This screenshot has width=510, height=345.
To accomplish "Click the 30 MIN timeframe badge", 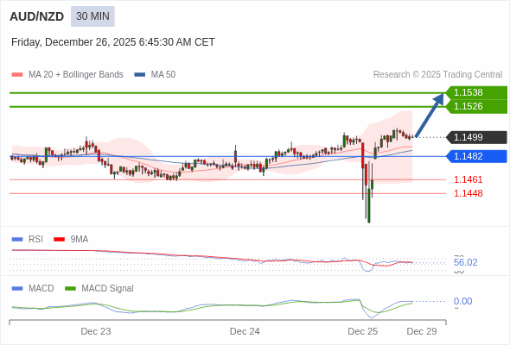I will pos(92,16).
